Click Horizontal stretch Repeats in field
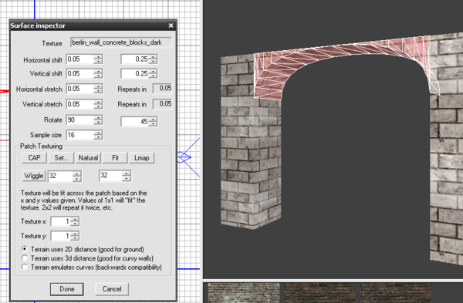The image size is (463, 303). 162,88
